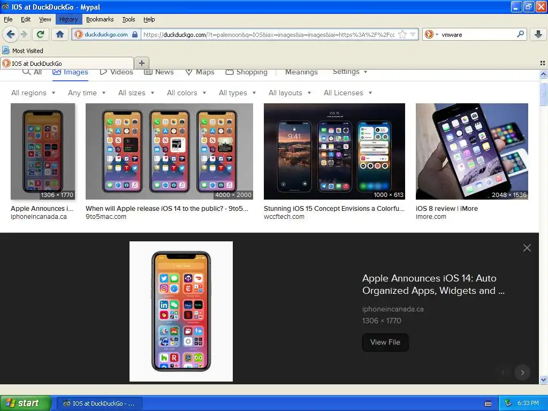Select the 1306 × 1770 iPhone thumbnail

(x=43, y=151)
